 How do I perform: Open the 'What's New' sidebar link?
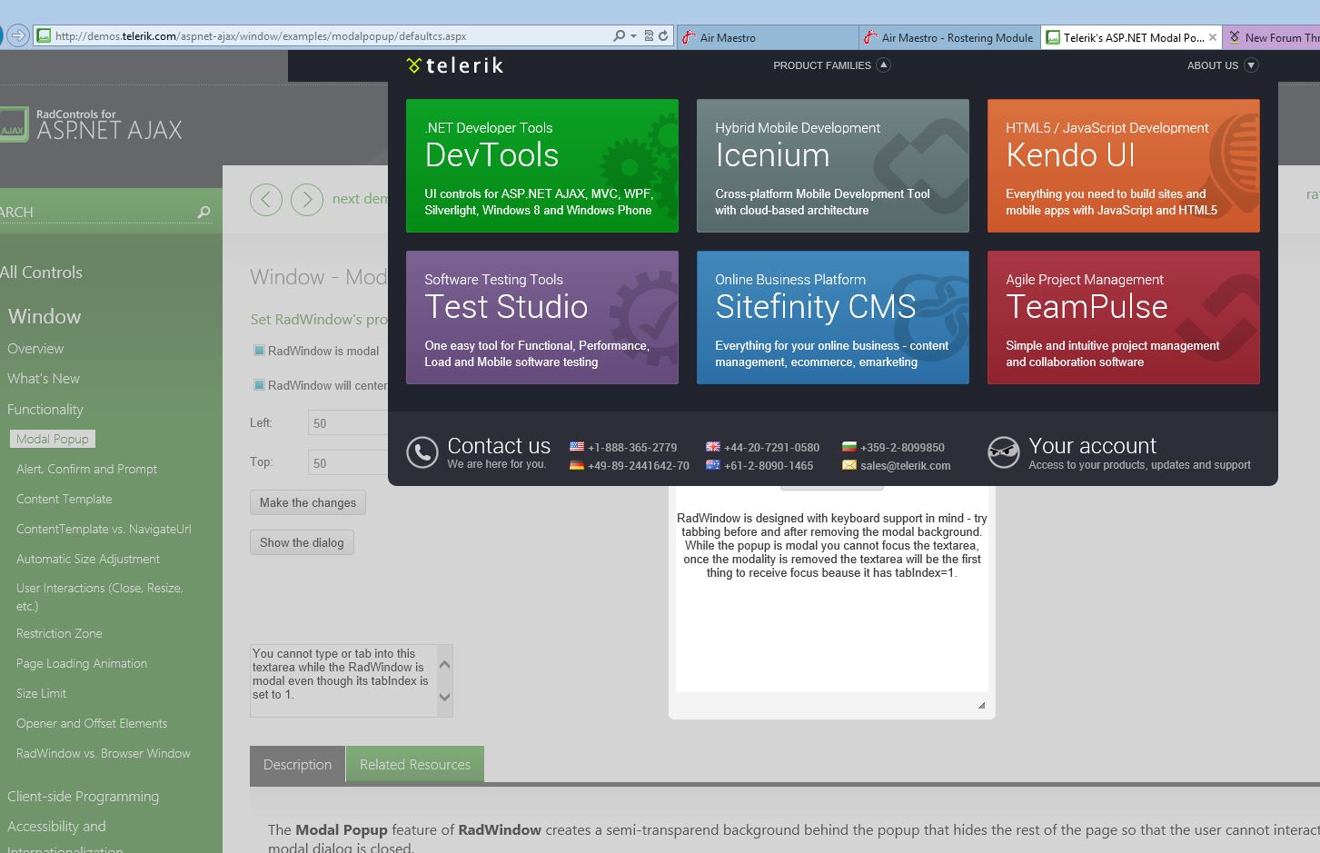click(x=44, y=379)
